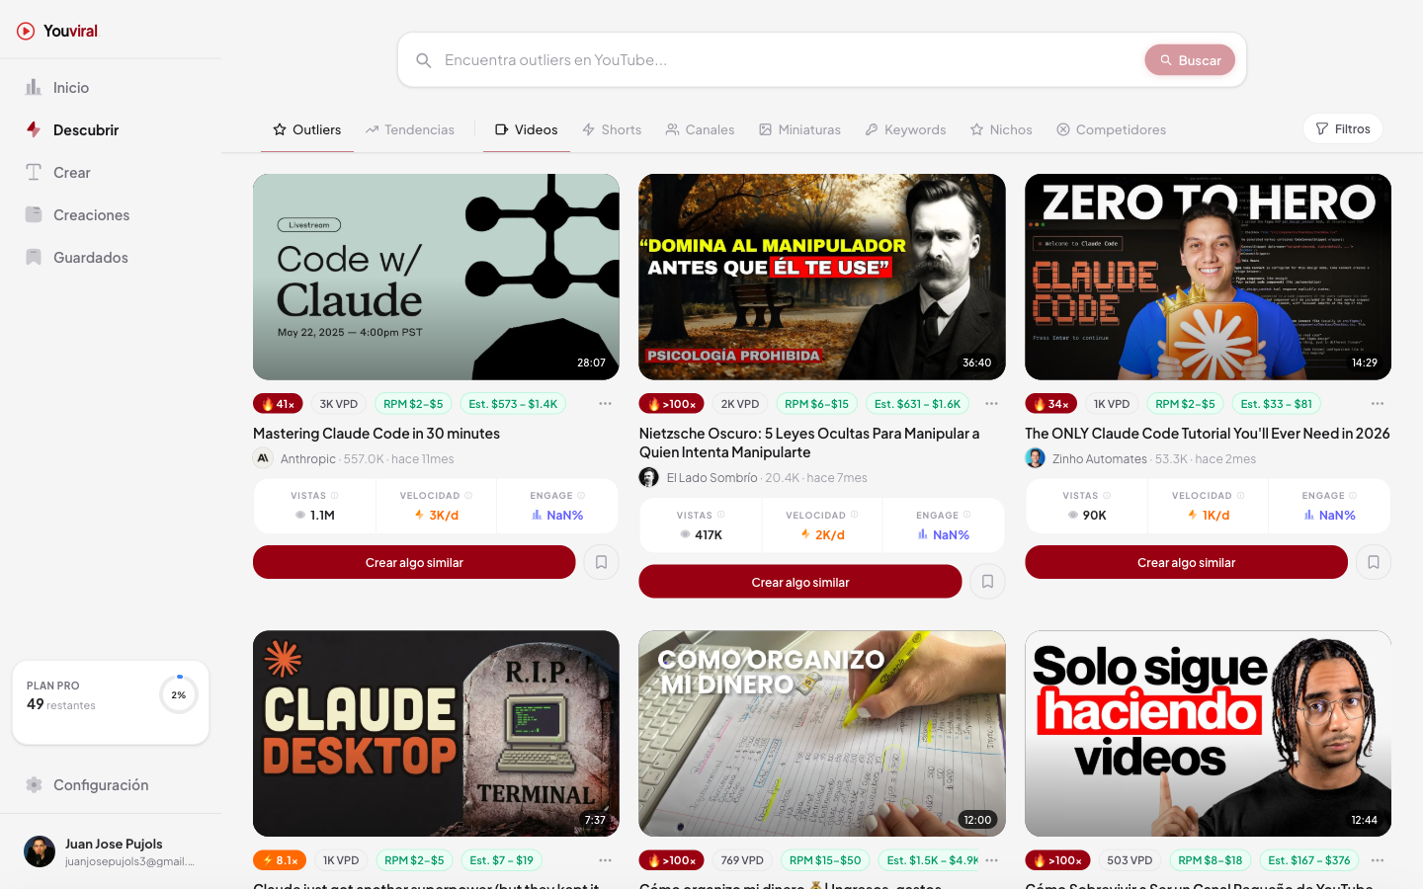Click the Anthropic channel avatar
The height and width of the screenshot is (889, 1423).
coord(263,458)
